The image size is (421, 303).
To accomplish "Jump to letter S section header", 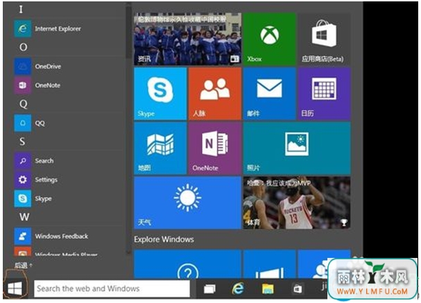I will coord(22,141).
